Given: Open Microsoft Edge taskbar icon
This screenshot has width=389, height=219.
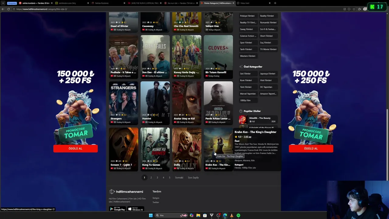Looking at the screenshot, I should pyautogui.click(x=225, y=215).
